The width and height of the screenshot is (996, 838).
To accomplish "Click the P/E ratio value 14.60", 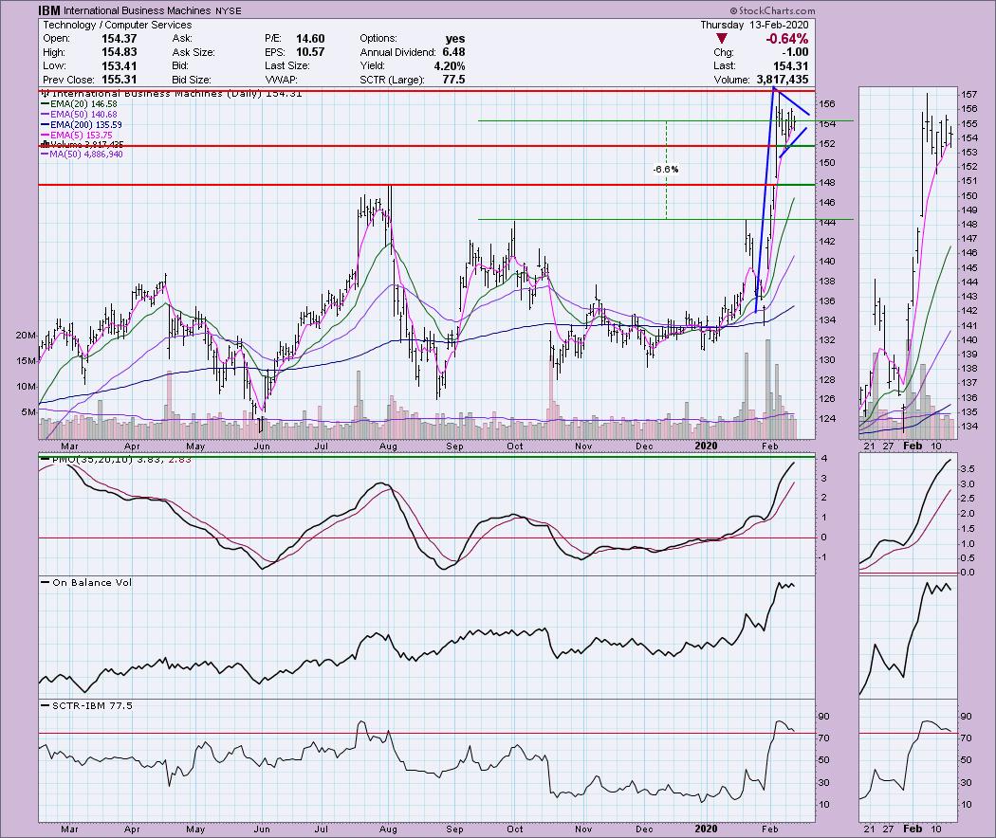I will 310,39.
